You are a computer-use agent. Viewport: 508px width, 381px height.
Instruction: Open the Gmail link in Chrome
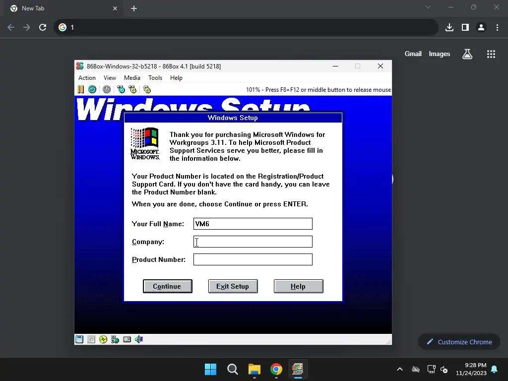click(413, 54)
